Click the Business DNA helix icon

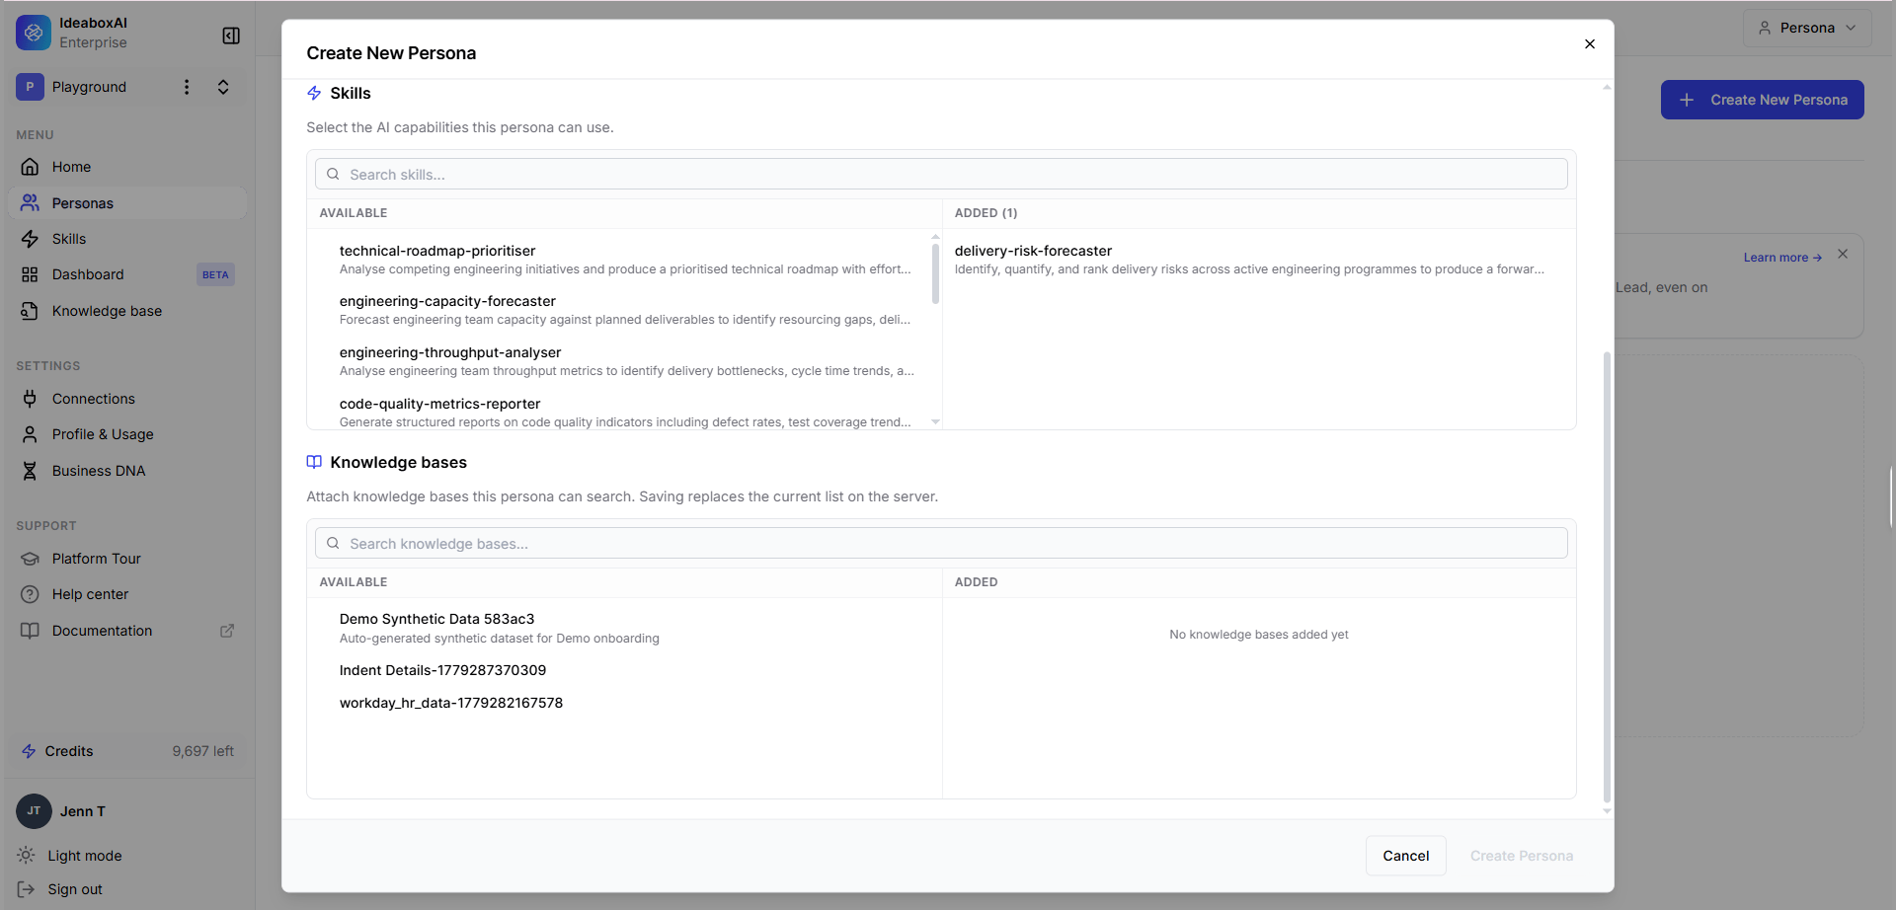click(x=30, y=471)
